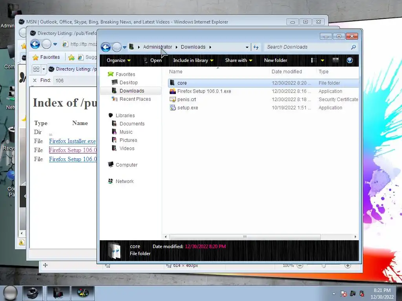Open Documents library in the navigation pane
Viewport: 402px width, 301px height.
(x=132, y=123)
